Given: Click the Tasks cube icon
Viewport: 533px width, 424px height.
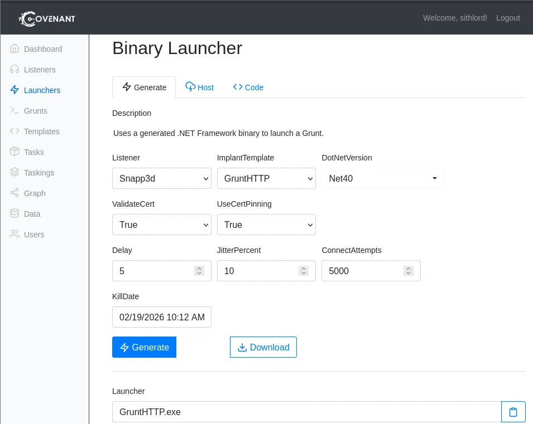Looking at the screenshot, I should [x=14, y=152].
